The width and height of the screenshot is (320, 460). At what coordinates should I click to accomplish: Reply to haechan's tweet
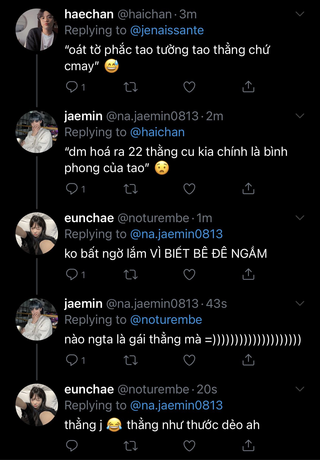click(x=72, y=87)
